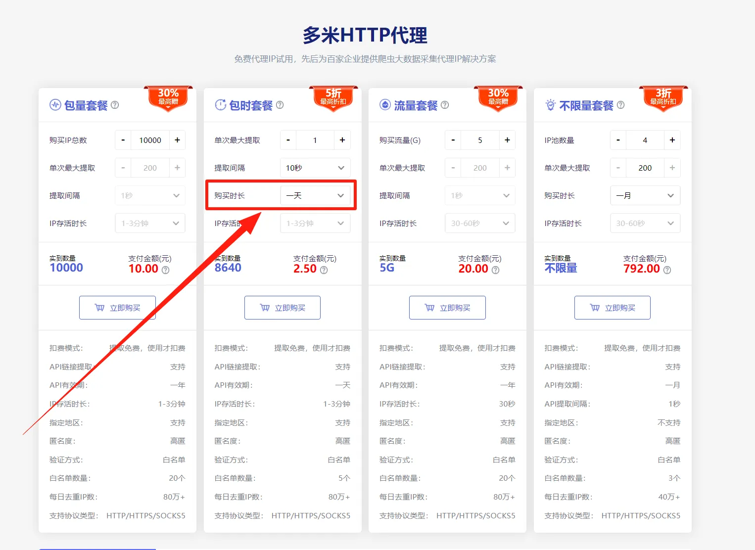Image resolution: width=755 pixels, height=550 pixels.
Task: Click the 不限量套餐 plan title
Action: 586,105
